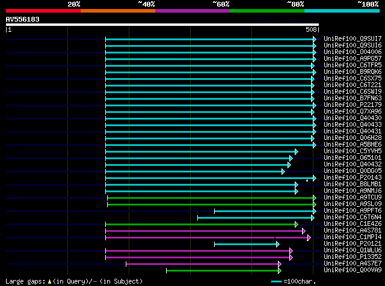Click the yellow gap marker on C1MPI4 row
This screenshot has height=286, width=385.
tap(307, 240)
